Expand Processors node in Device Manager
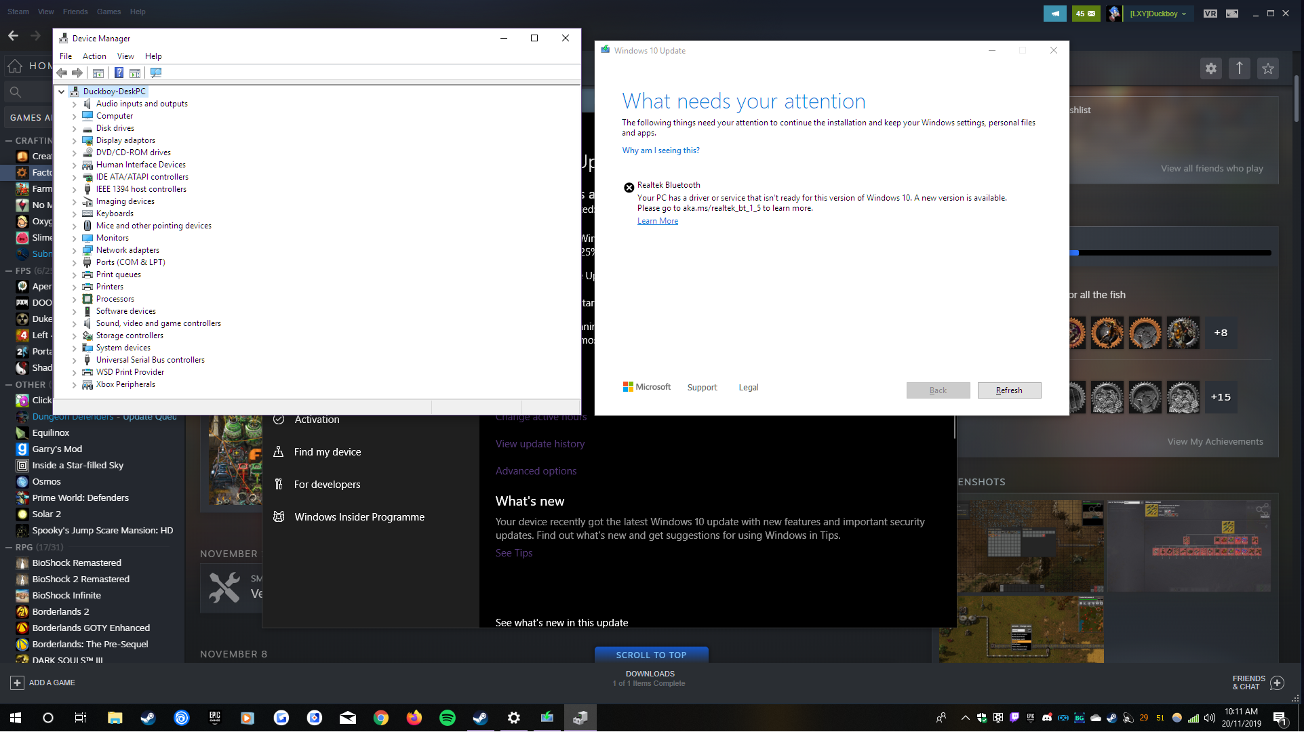The width and height of the screenshot is (1304, 732). coord(75,300)
